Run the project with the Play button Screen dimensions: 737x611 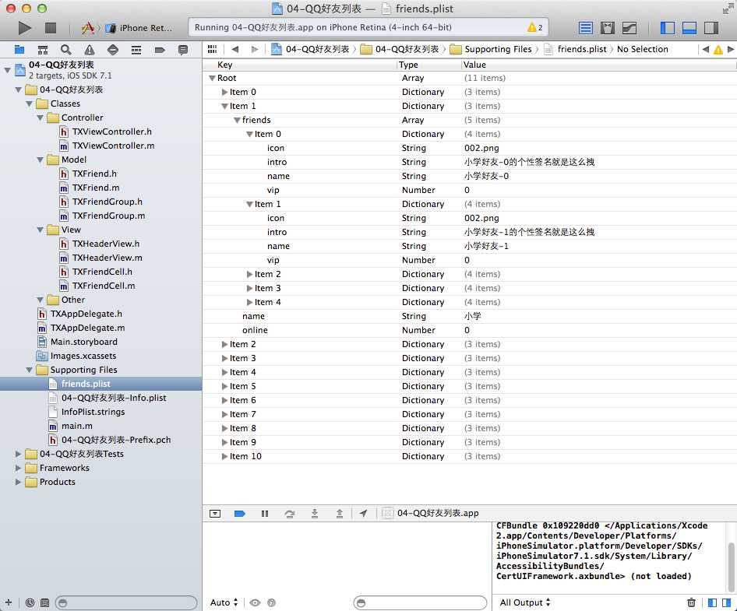(24, 28)
